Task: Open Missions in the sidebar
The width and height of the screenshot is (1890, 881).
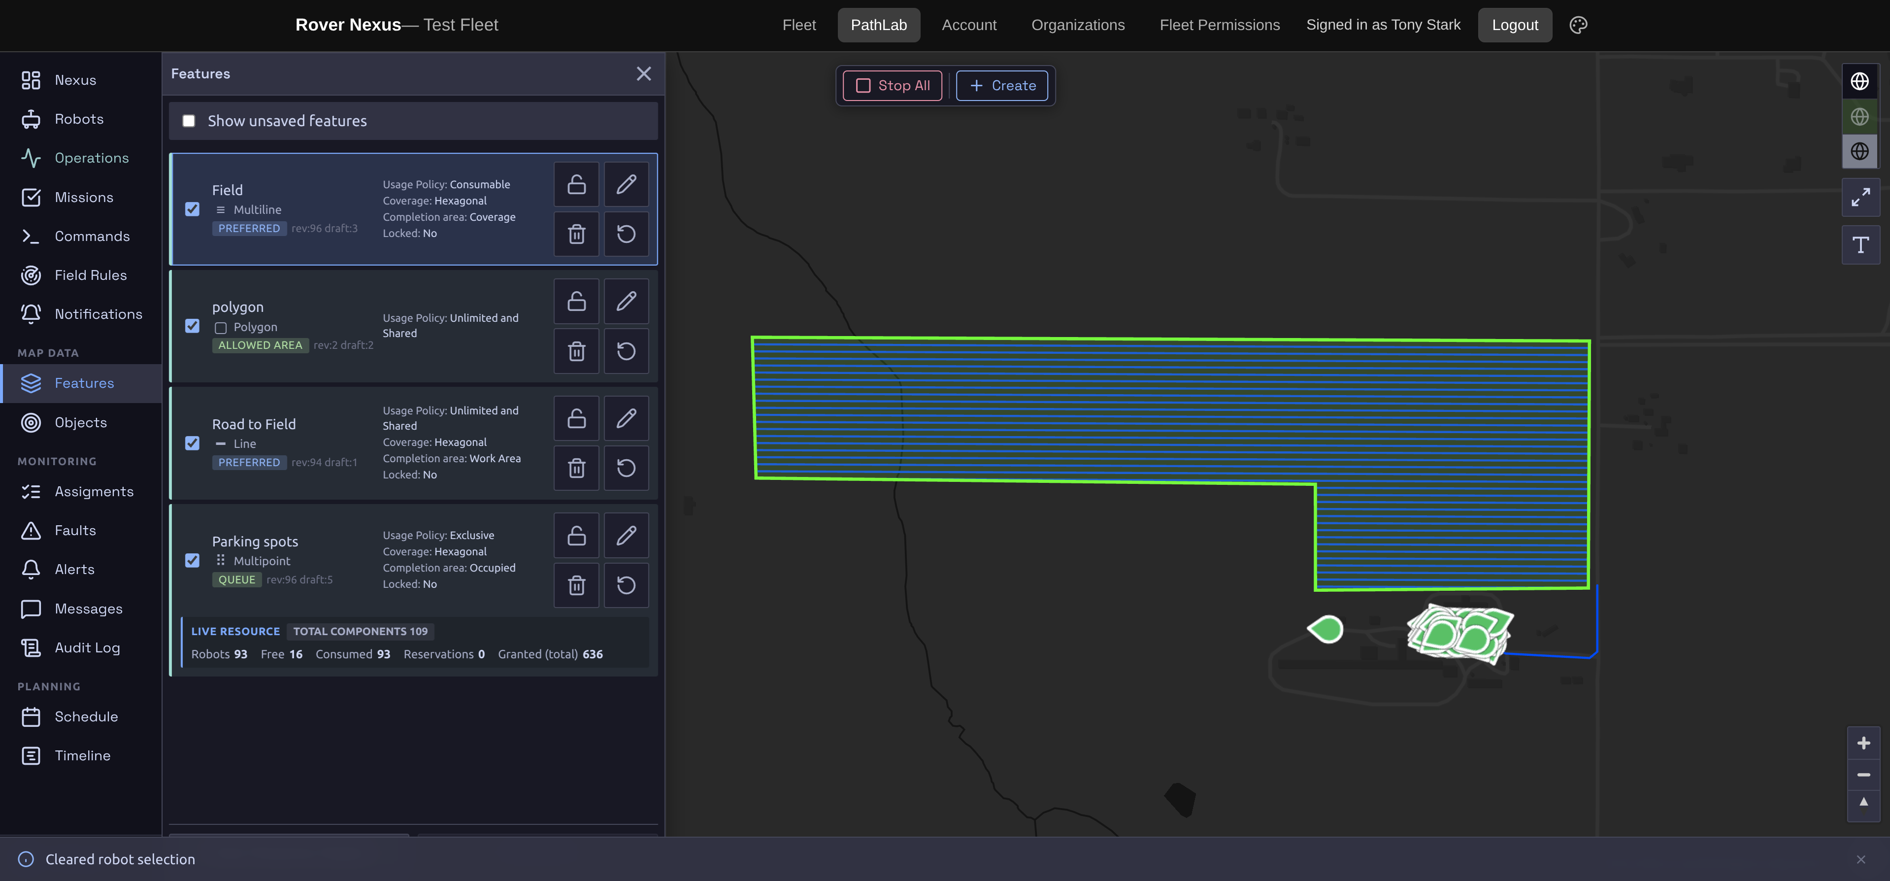Action: tap(81, 198)
